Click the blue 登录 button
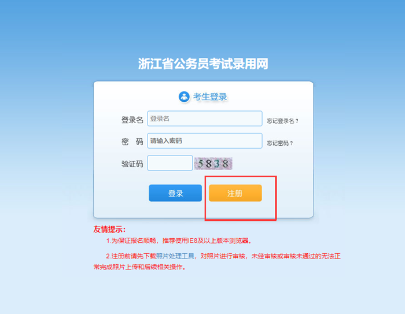 [x=175, y=193]
